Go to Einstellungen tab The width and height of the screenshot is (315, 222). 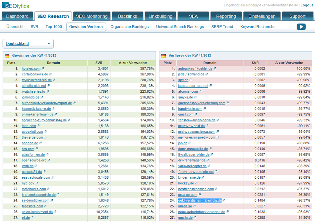coord(262,16)
